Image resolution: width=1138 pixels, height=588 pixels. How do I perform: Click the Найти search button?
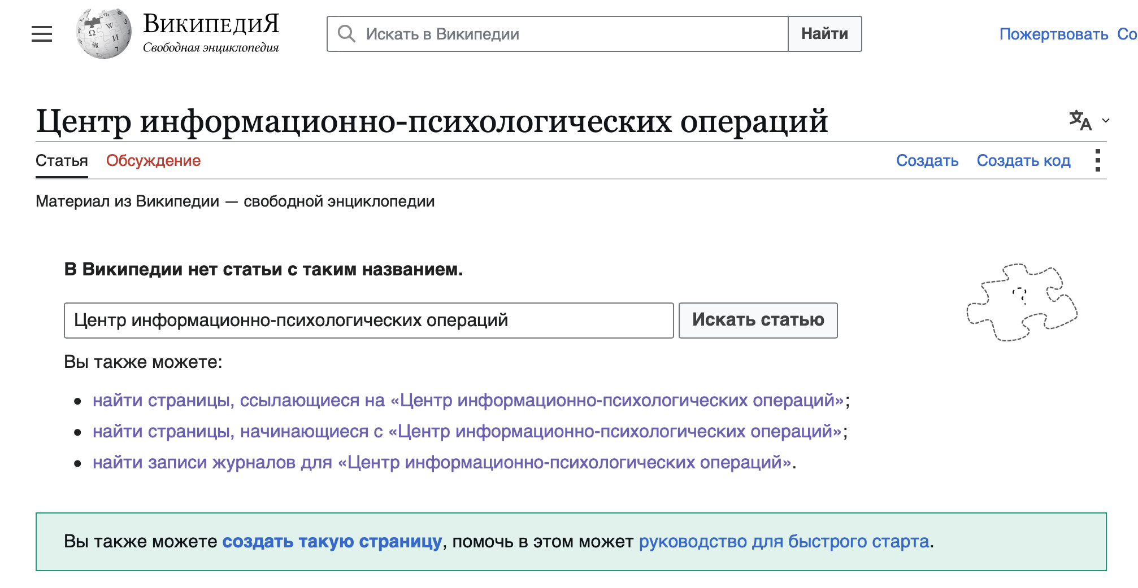825,34
